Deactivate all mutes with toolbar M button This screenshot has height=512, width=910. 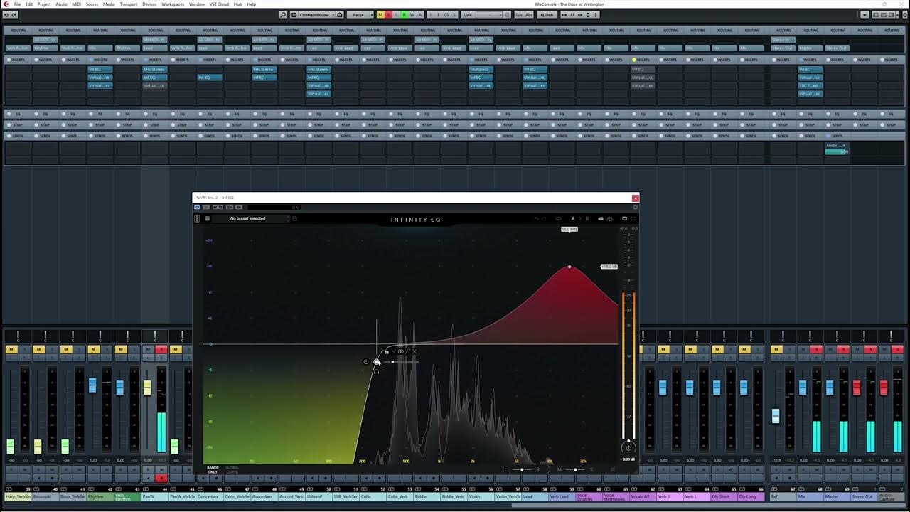coord(380,14)
